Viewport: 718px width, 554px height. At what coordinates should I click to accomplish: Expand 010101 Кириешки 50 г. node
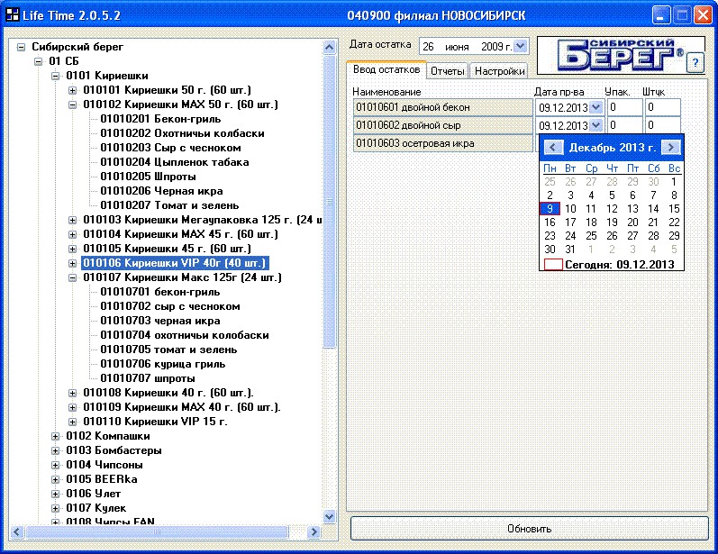[x=72, y=90]
